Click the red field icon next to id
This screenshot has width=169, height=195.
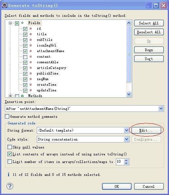click(x=31, y=29)
